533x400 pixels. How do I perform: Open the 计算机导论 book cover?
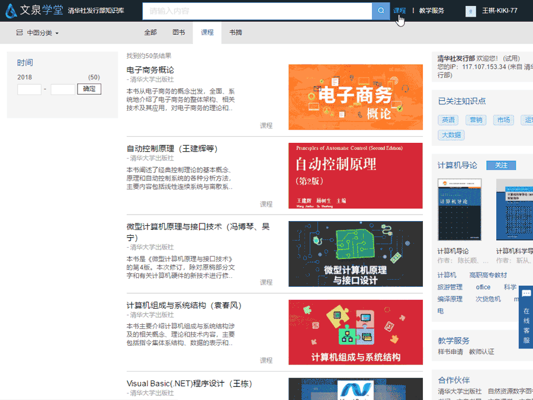[460, 210]
